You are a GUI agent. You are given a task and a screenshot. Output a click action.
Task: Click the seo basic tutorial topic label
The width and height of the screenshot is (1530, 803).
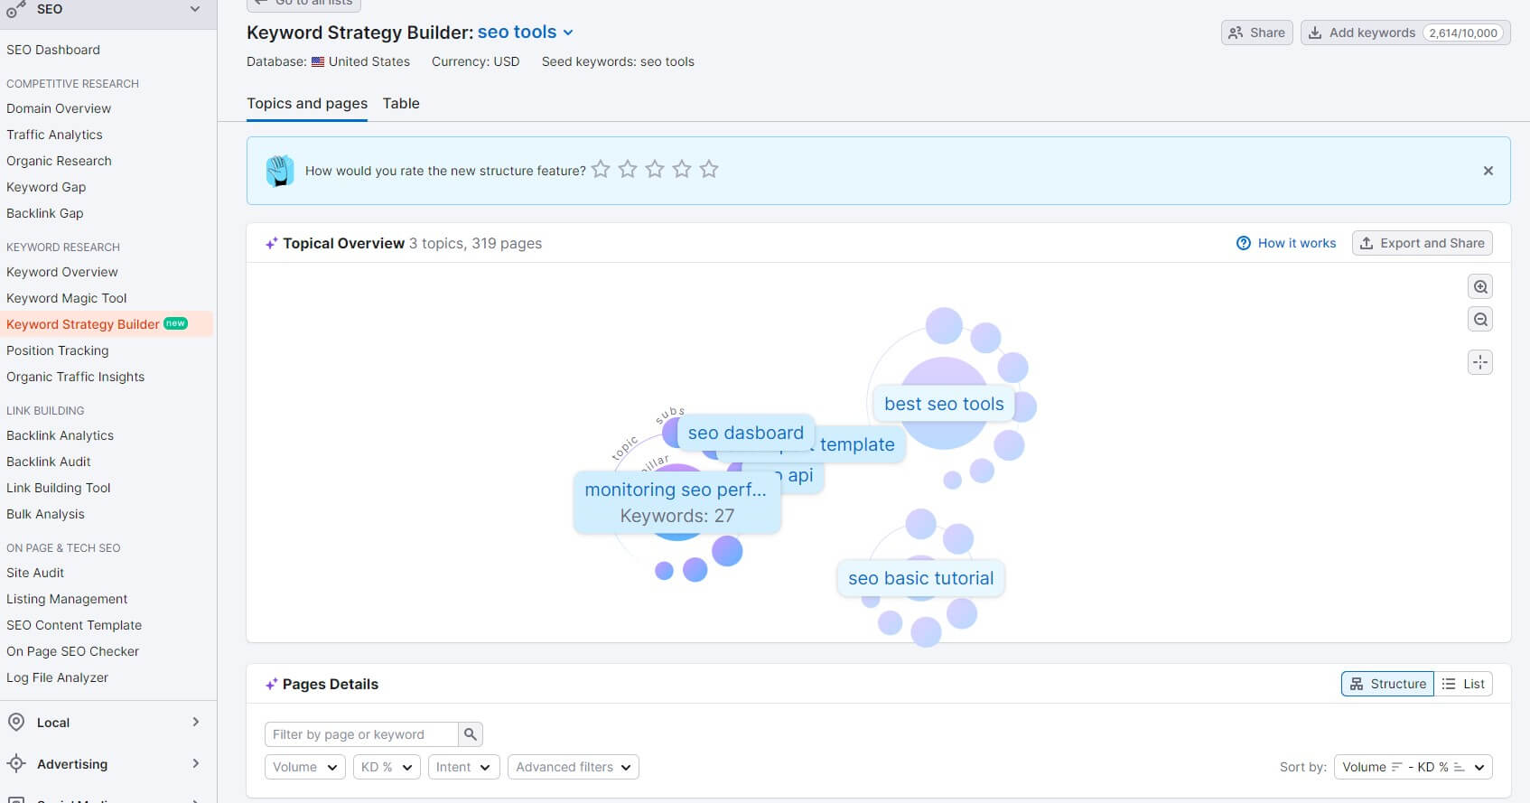921,578
